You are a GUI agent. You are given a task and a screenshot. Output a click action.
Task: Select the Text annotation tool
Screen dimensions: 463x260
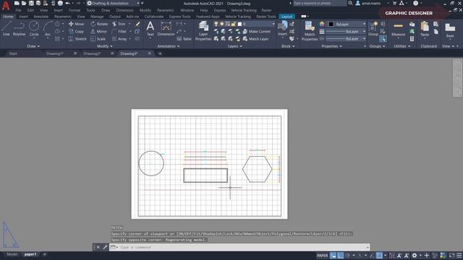click(x=150, y=29)
